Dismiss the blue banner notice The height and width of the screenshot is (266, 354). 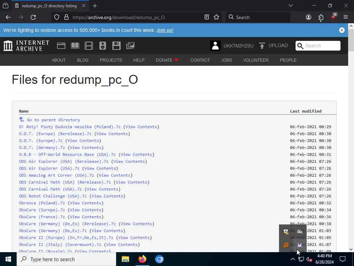coord(342,30)
